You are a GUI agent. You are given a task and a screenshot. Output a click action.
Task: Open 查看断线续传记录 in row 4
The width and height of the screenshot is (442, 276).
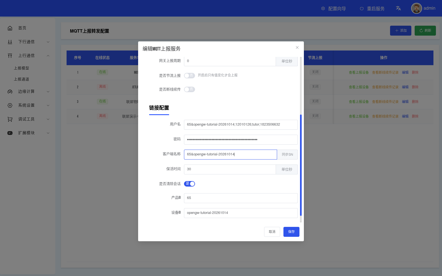tap(385, 116)
